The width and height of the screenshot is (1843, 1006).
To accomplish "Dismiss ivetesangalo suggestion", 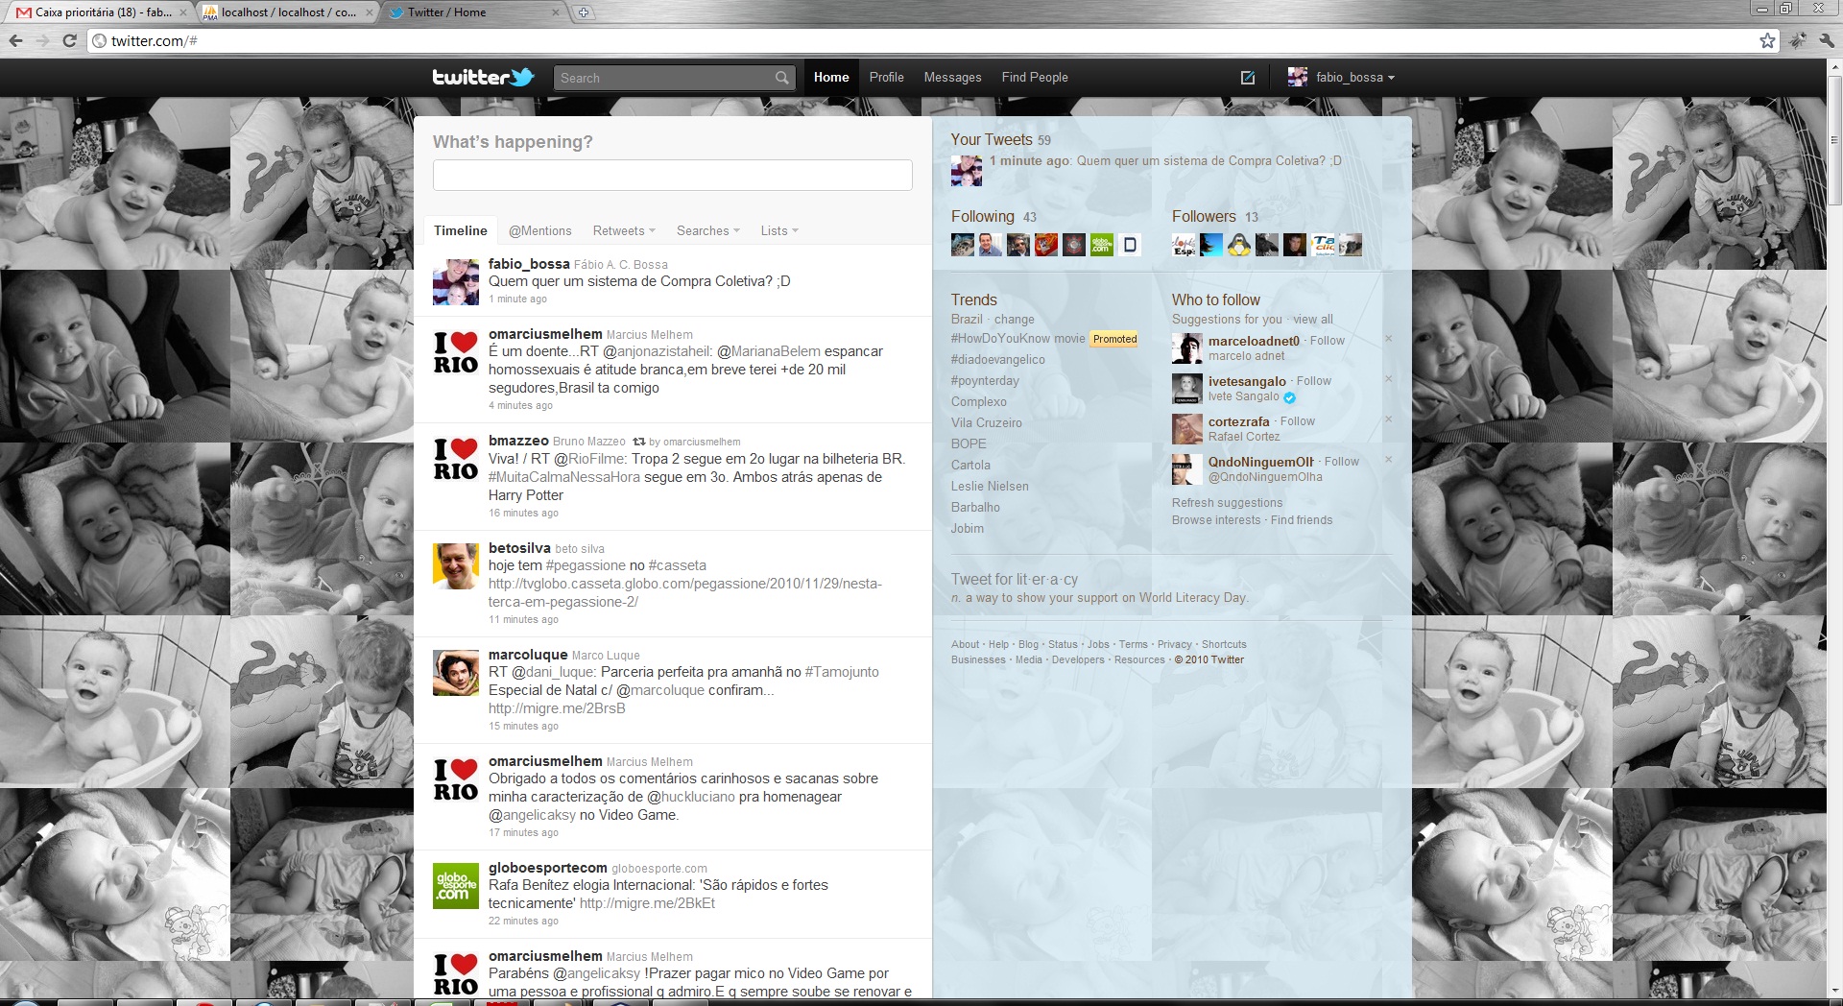I will 1388,379.
